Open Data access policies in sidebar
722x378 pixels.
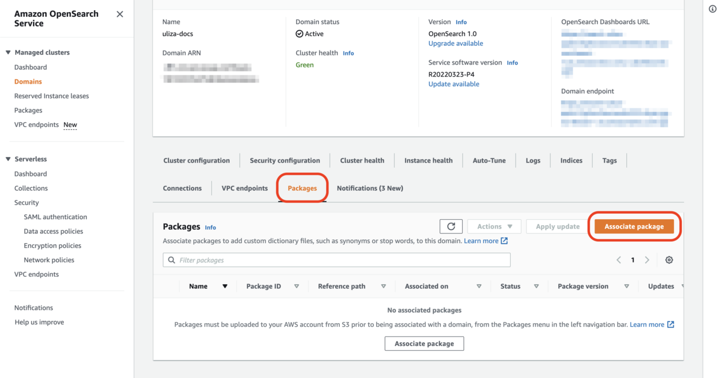coord(54,232)
